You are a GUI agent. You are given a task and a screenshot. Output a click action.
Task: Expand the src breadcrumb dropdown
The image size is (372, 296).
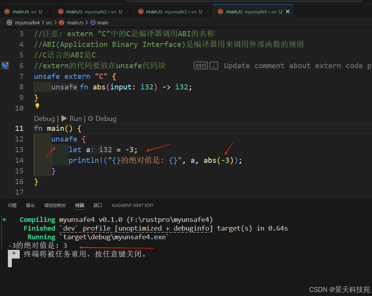click(x=49, y=22)
